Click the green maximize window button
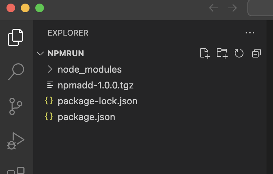Screen dimensions: 273x174 coord(40,8)
